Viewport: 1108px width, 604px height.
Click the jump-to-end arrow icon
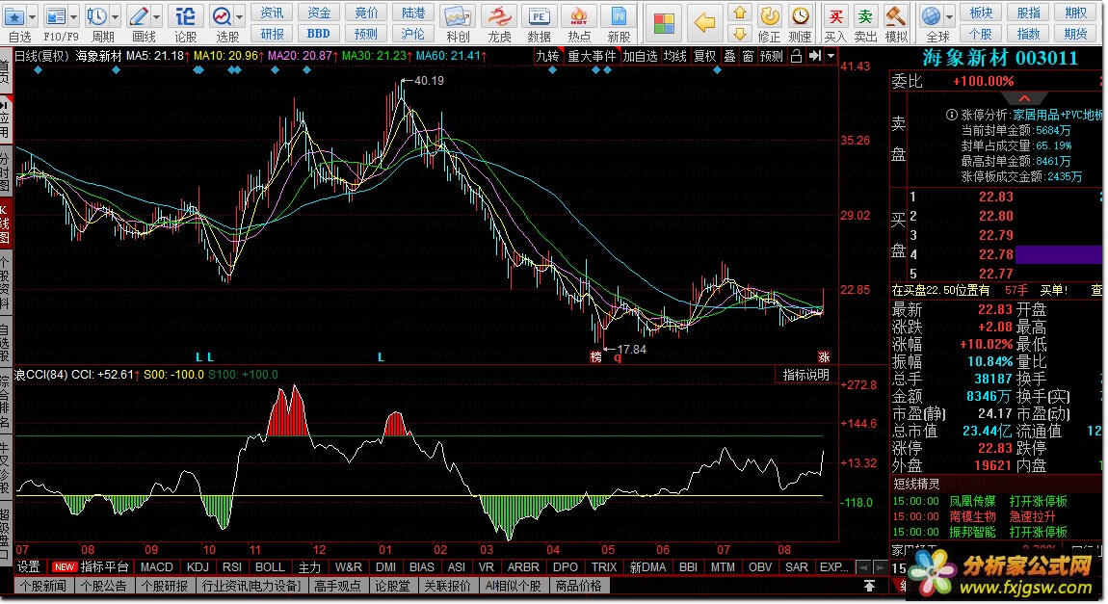point(815,56)
